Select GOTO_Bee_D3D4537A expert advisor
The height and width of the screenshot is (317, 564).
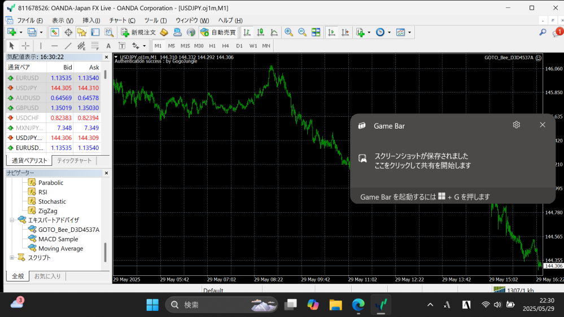pos(69,230)
